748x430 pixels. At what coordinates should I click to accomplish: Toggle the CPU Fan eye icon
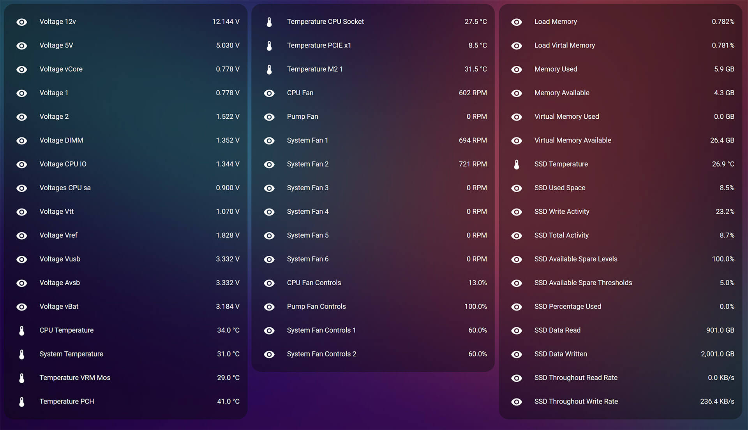pyautogui.click(x=269, y=93)
